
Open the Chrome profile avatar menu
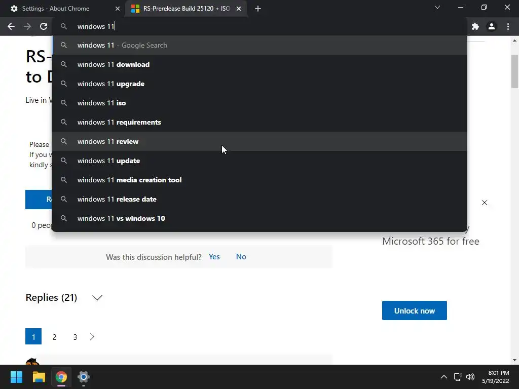(492, 26)
